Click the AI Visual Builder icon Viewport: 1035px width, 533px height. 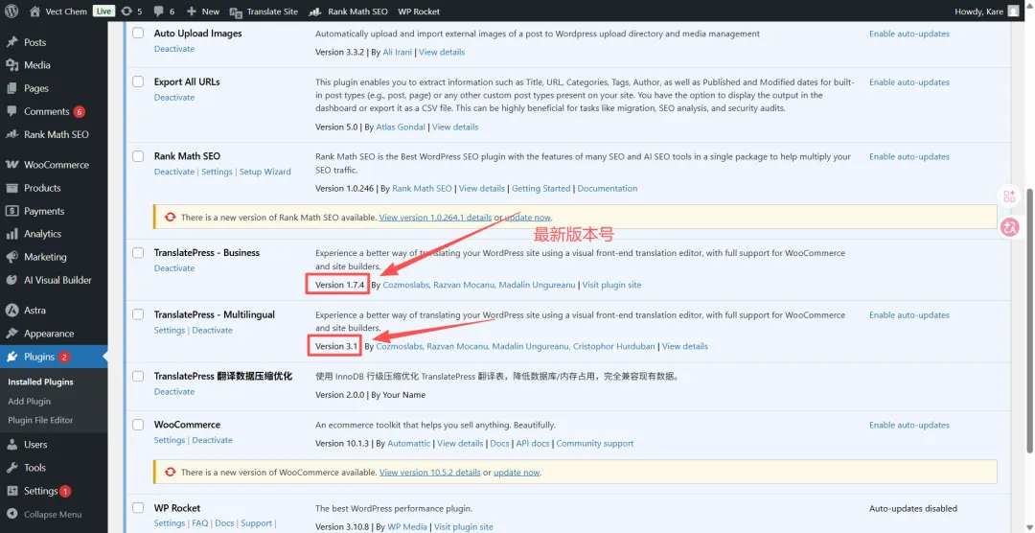(11, 280)
